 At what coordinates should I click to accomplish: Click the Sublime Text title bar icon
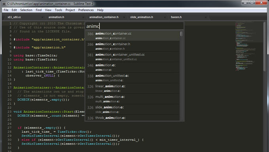4,4
